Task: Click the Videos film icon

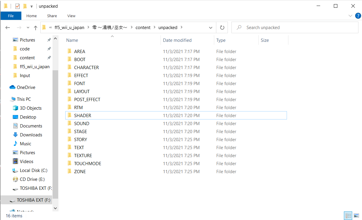Action: 15,161
